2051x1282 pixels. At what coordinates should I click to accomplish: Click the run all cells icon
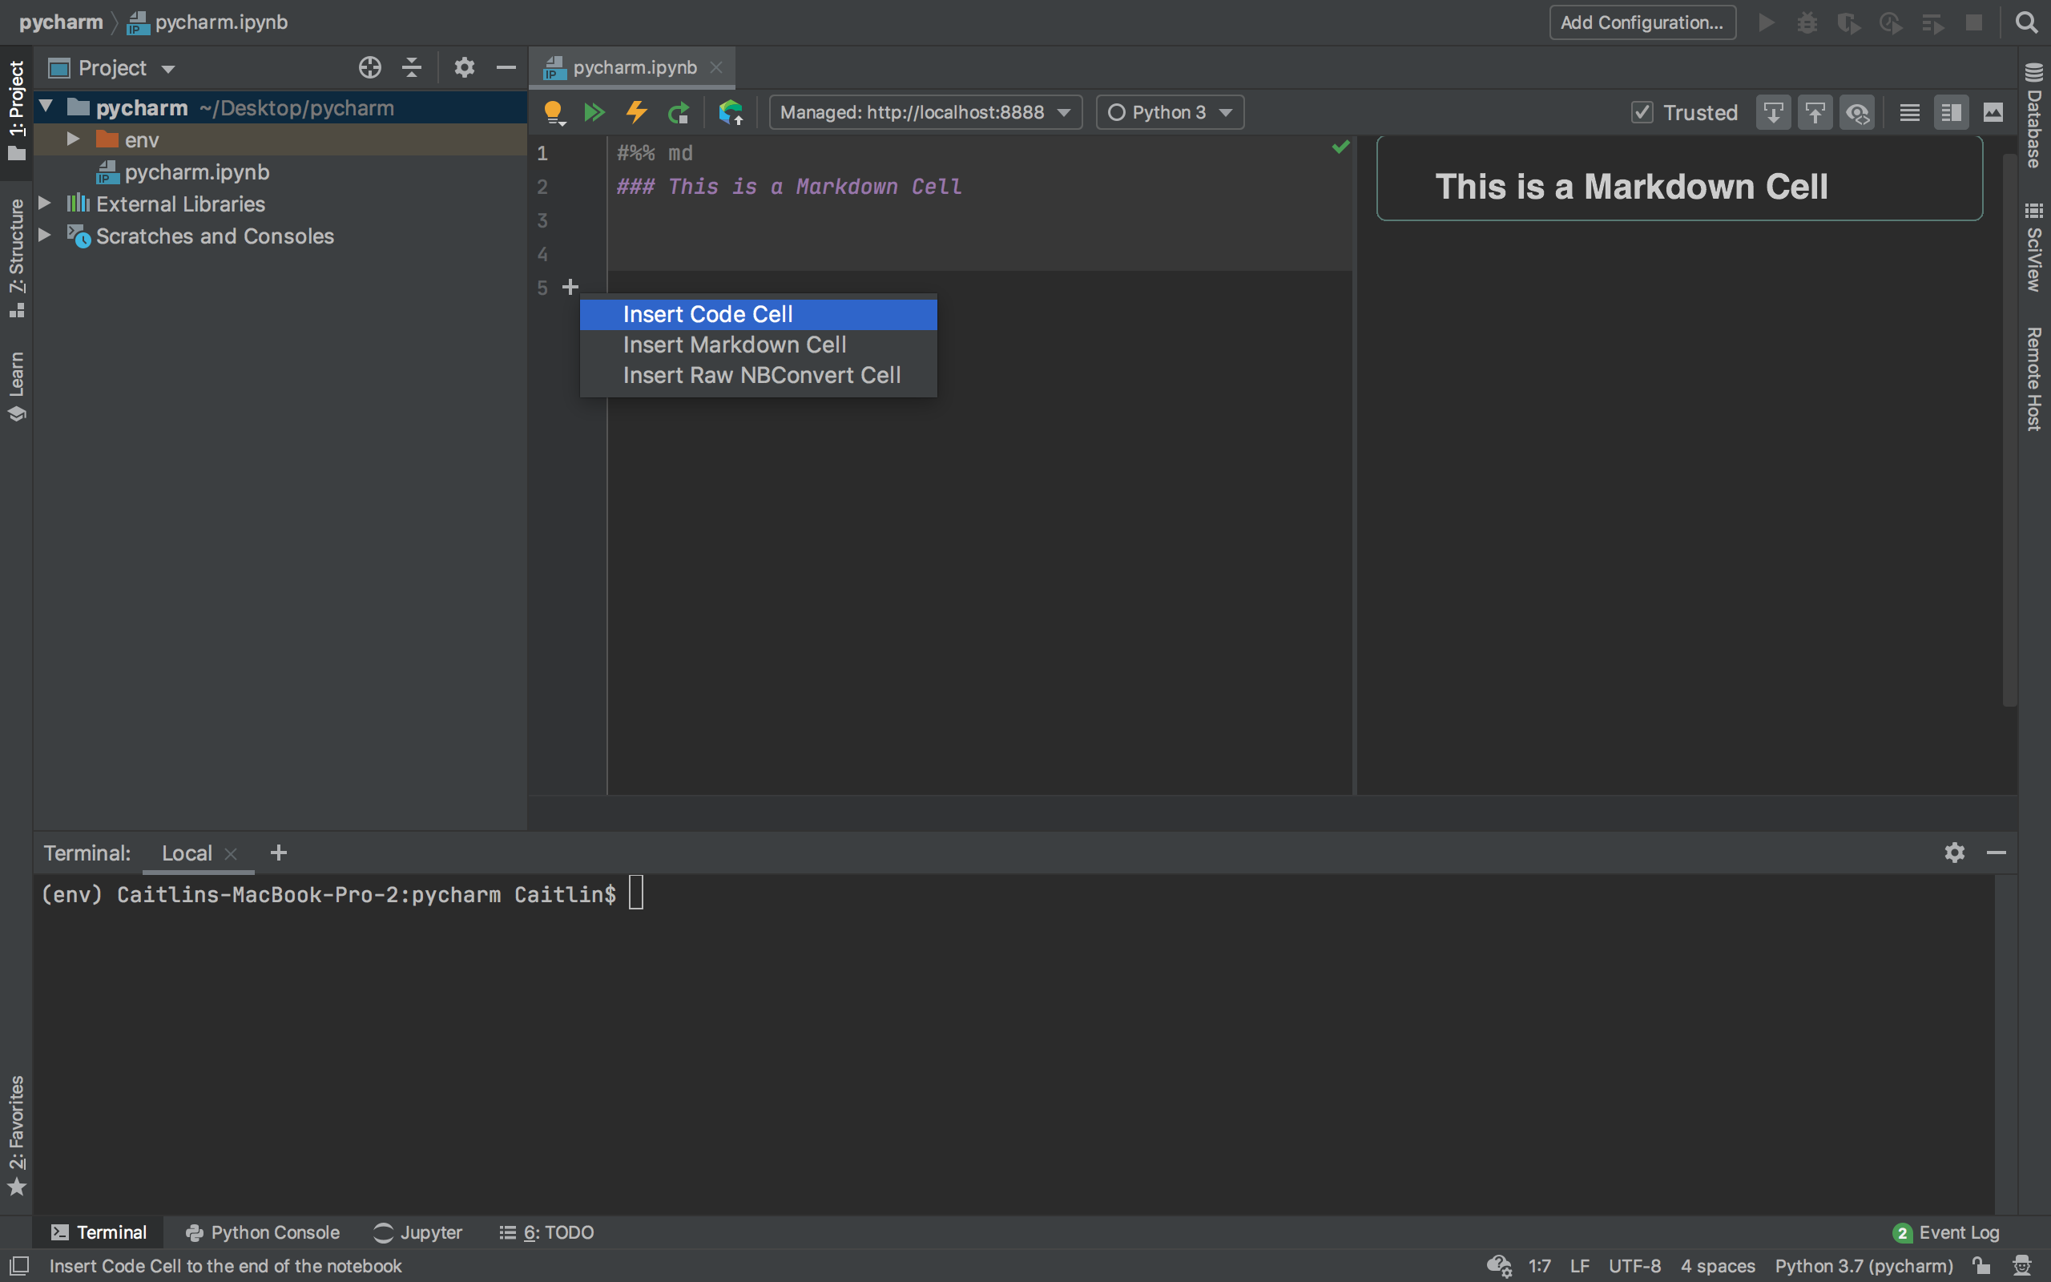point(594,111)
